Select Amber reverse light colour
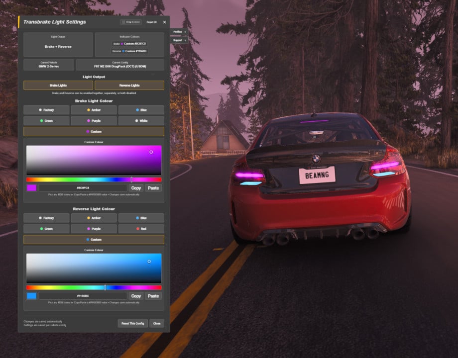458x358 pixels. point(94,218)
